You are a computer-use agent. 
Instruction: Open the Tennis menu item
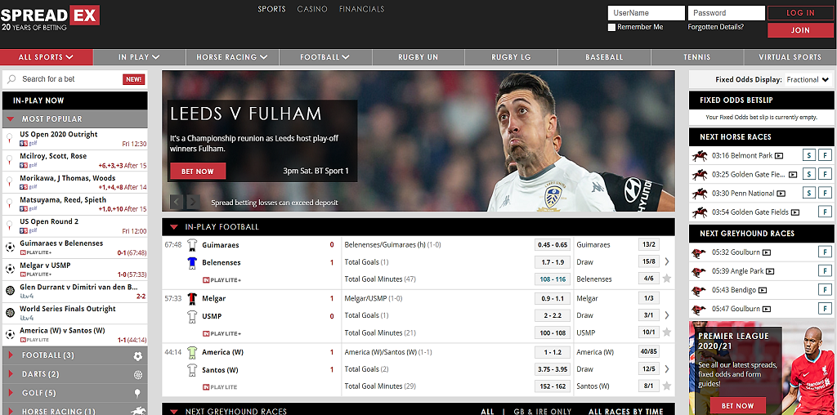pyautogui.click(x=697, y=57)
